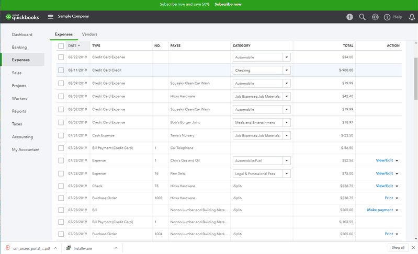Open PDF download options chevron

coord(55,248)
